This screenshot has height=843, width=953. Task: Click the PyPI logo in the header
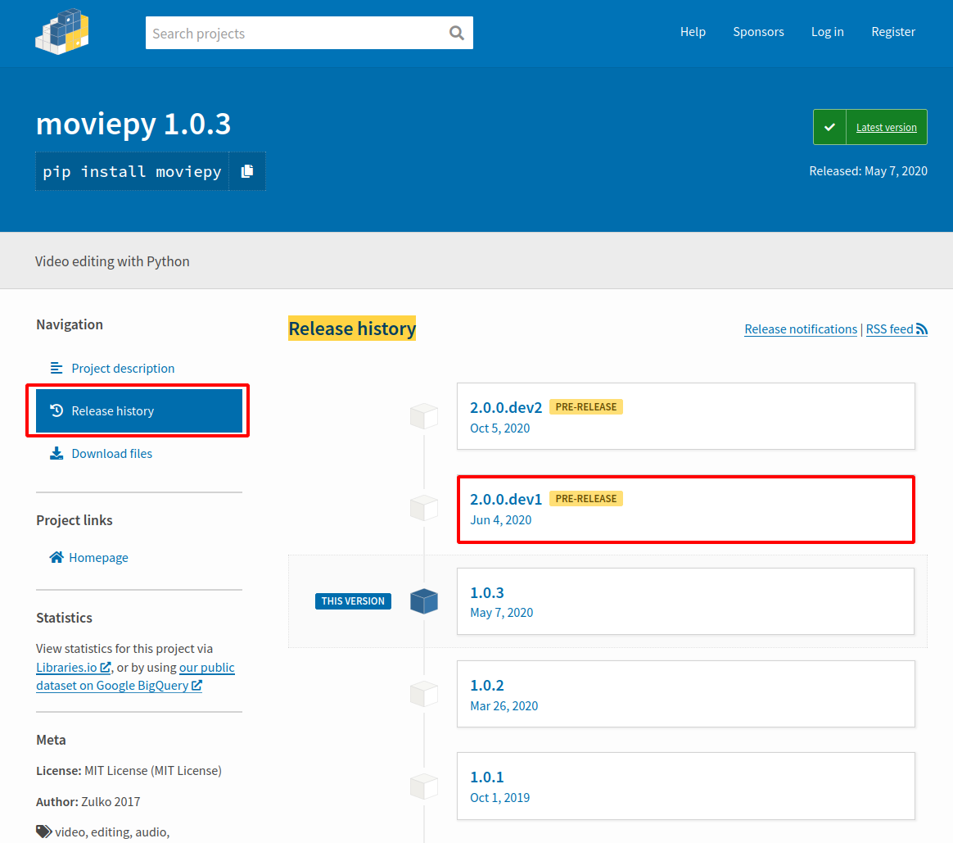(x=61, y=32)
